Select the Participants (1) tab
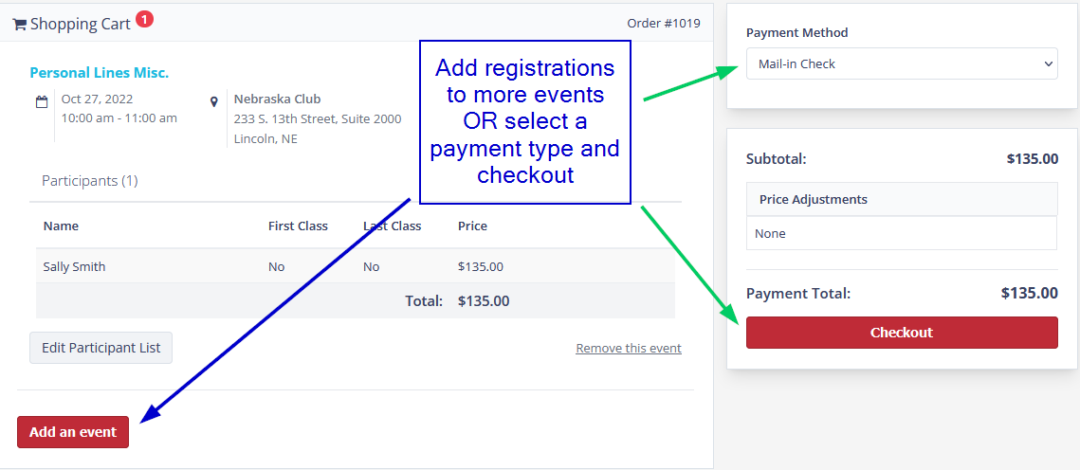This screenshot has height=470, width=1080. click(89, 181)
